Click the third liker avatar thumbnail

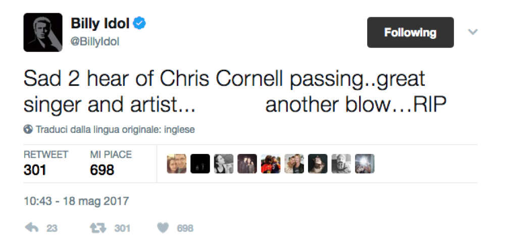224,164
